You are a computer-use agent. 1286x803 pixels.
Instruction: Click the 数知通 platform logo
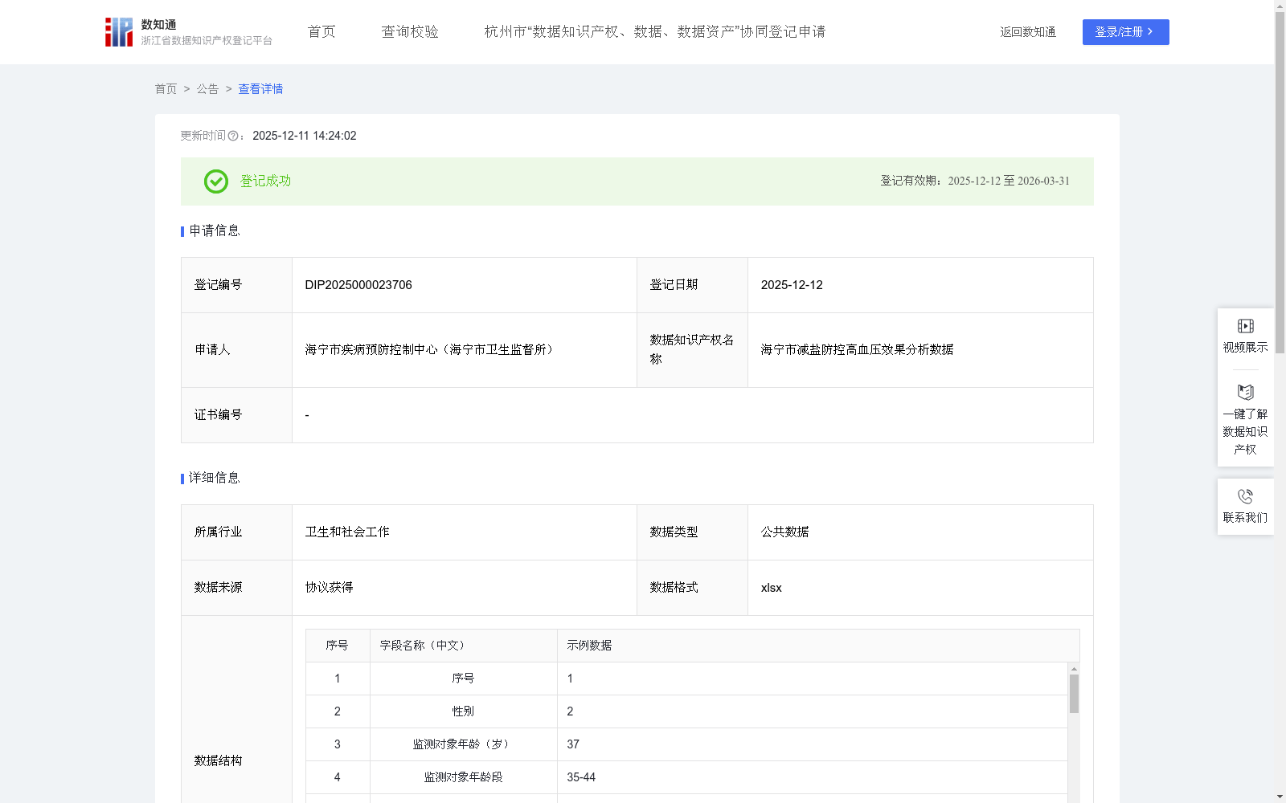coord(188,32)
